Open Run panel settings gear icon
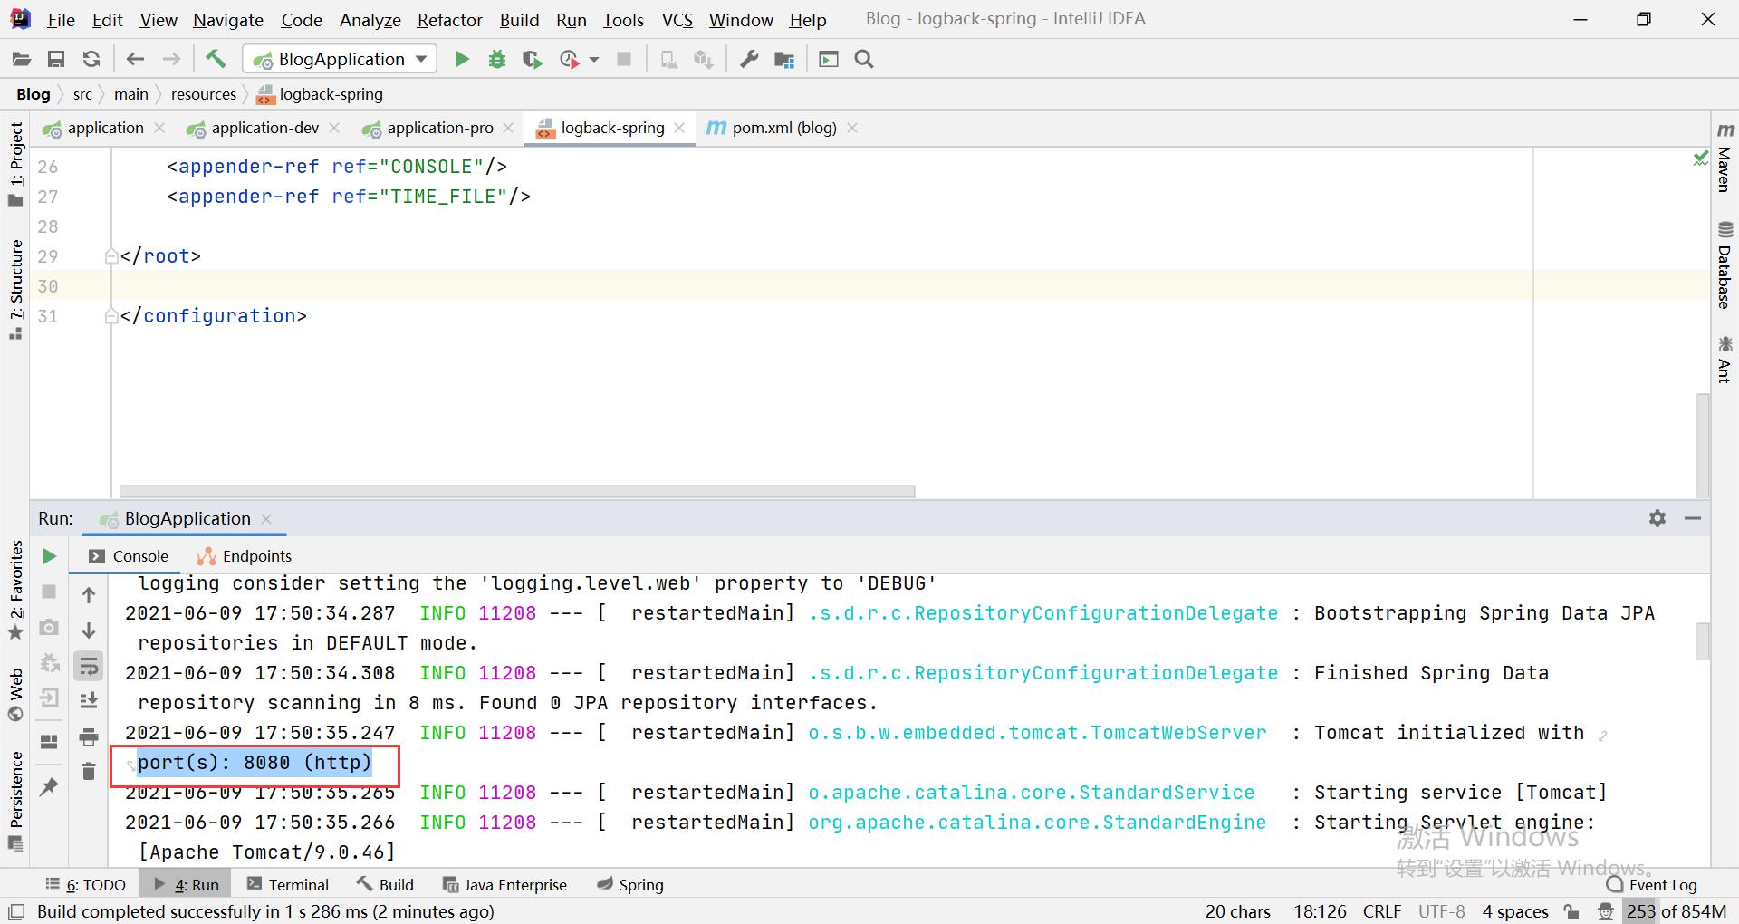This screenshot has width=1739, height=924. [1657, 518]
